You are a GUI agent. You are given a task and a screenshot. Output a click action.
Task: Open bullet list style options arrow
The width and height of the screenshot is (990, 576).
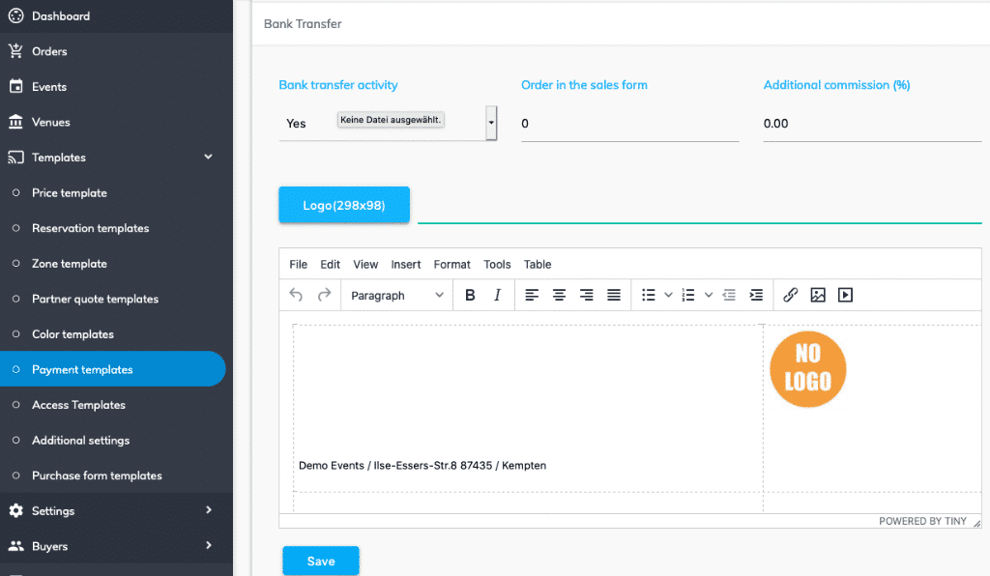[669, 295]
